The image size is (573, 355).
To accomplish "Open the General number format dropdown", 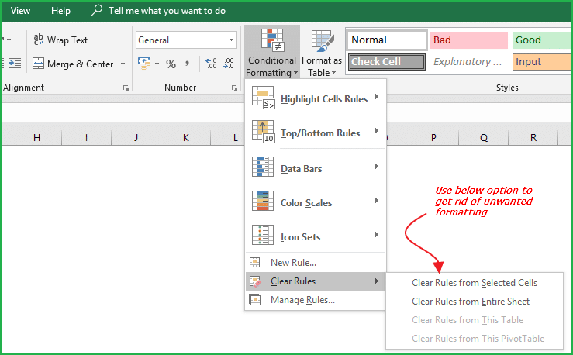I will click(232, 40).
